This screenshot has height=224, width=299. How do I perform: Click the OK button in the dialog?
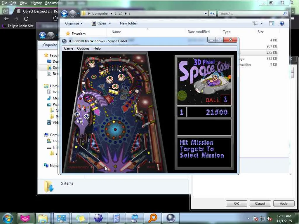237,203
